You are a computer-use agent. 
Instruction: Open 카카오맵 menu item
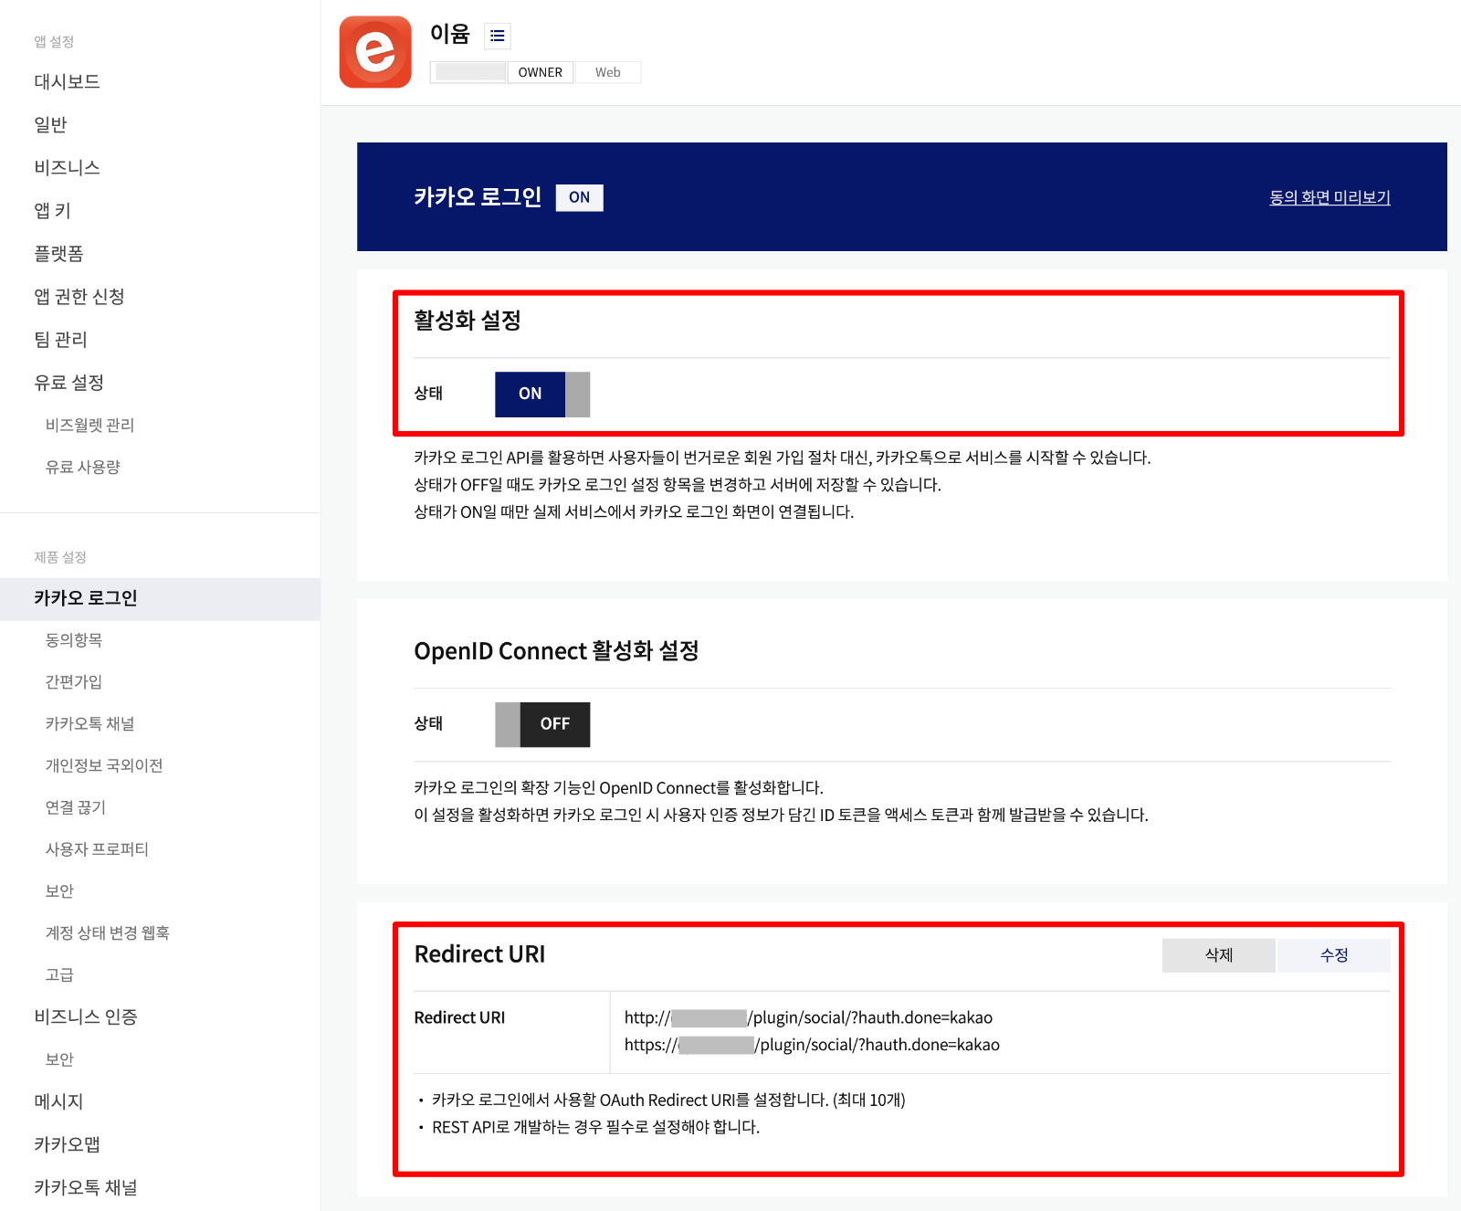coord(67,1144)
